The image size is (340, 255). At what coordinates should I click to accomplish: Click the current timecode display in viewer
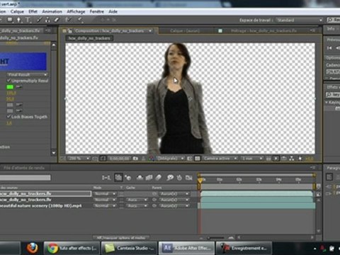coord(119,159)
